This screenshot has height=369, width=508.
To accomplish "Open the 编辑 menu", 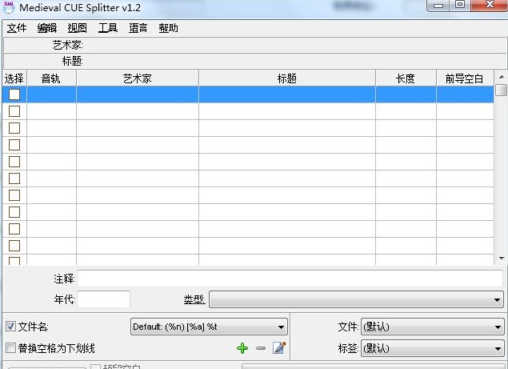I will (x=47, y=28).
